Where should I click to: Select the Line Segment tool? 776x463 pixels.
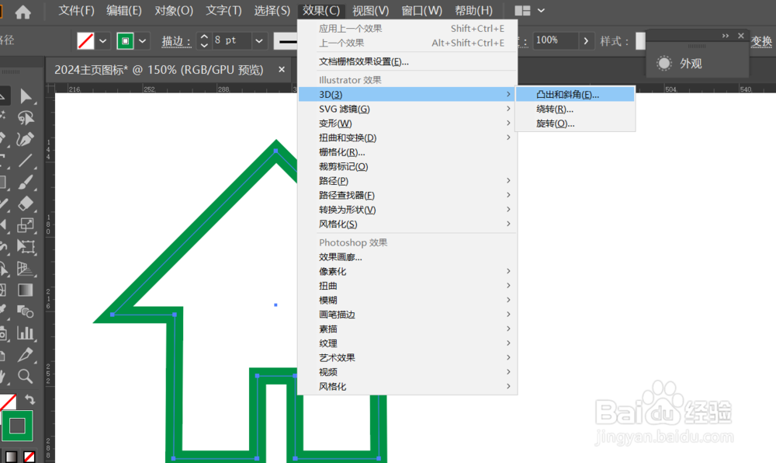pos(26,162)
